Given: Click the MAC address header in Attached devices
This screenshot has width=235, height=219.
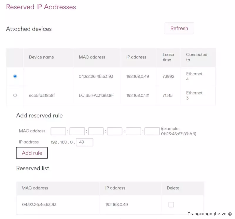Looking at the screenshot, I should pos(92,57).
